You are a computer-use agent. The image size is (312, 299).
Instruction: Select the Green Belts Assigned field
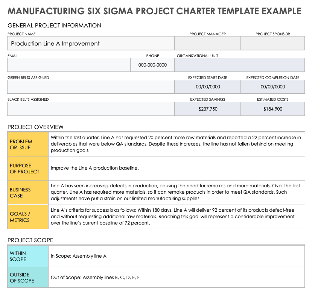tap(90, 87)
